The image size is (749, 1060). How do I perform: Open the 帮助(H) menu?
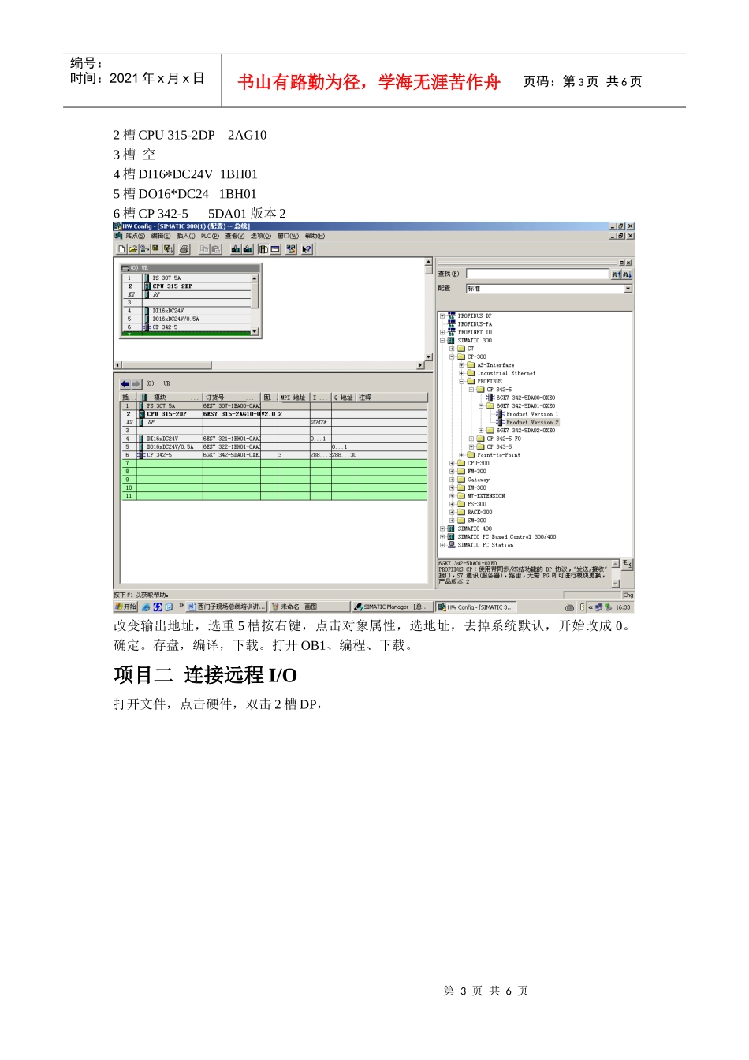point(315,236)
